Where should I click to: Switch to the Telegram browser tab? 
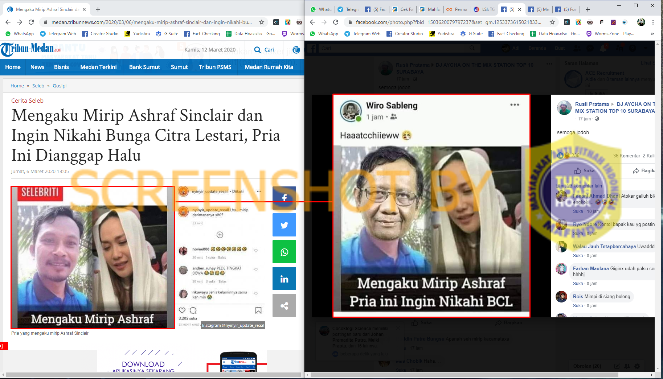click(x=348, y=9)
